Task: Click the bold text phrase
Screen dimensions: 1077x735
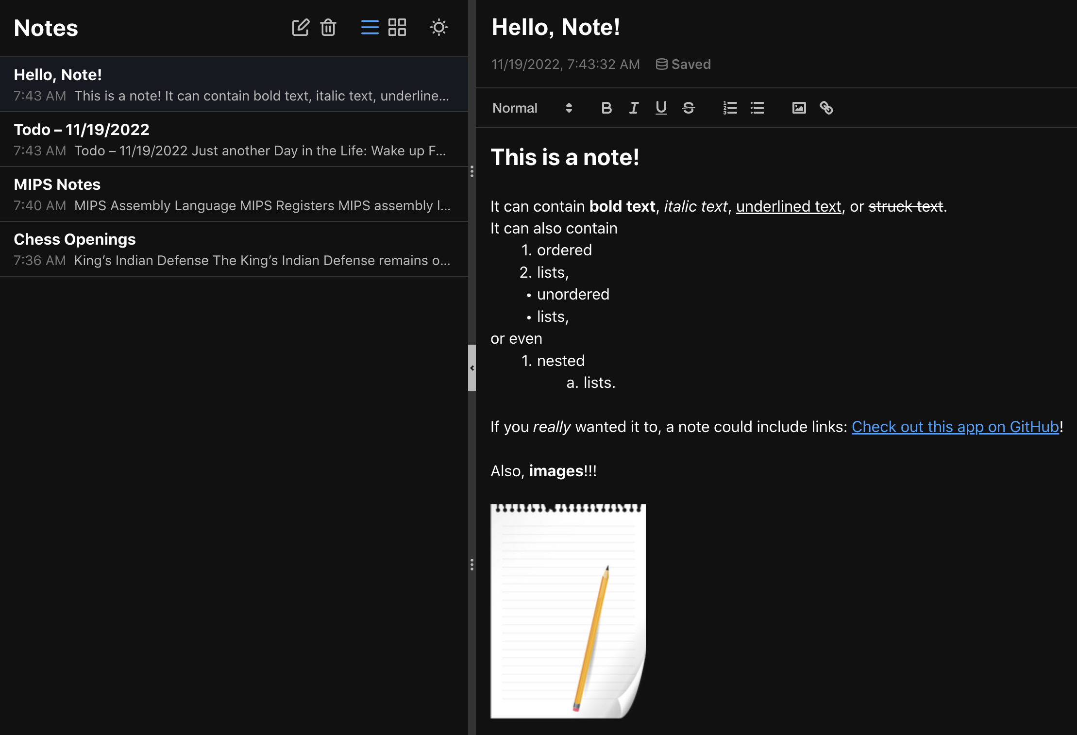Action: pyautogui.click(x=622, y=206)
